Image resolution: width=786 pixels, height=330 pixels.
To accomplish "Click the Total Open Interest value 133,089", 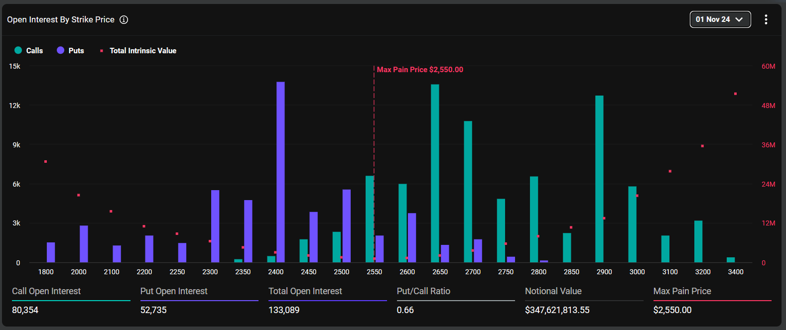I will (284, 310).
